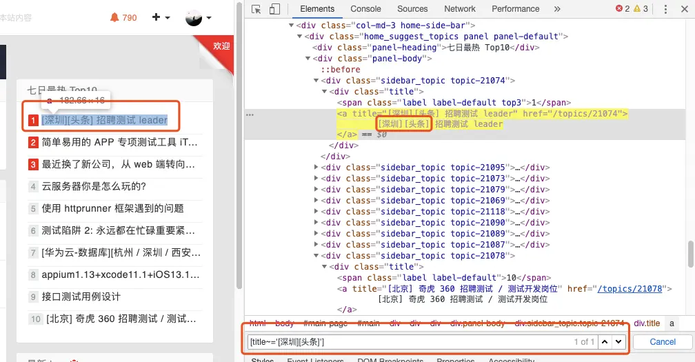Go to next search result arrow
Viewport: 695px width, 362px height.
point(618,341)
